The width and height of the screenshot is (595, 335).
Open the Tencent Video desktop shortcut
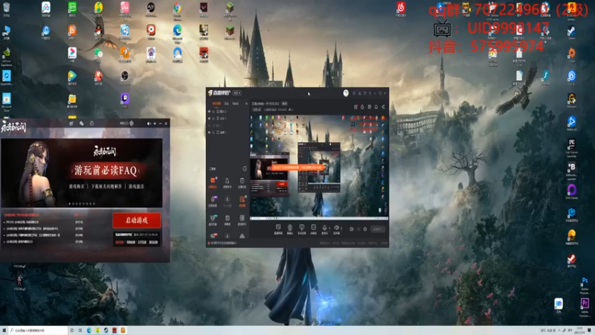[72, 76]
